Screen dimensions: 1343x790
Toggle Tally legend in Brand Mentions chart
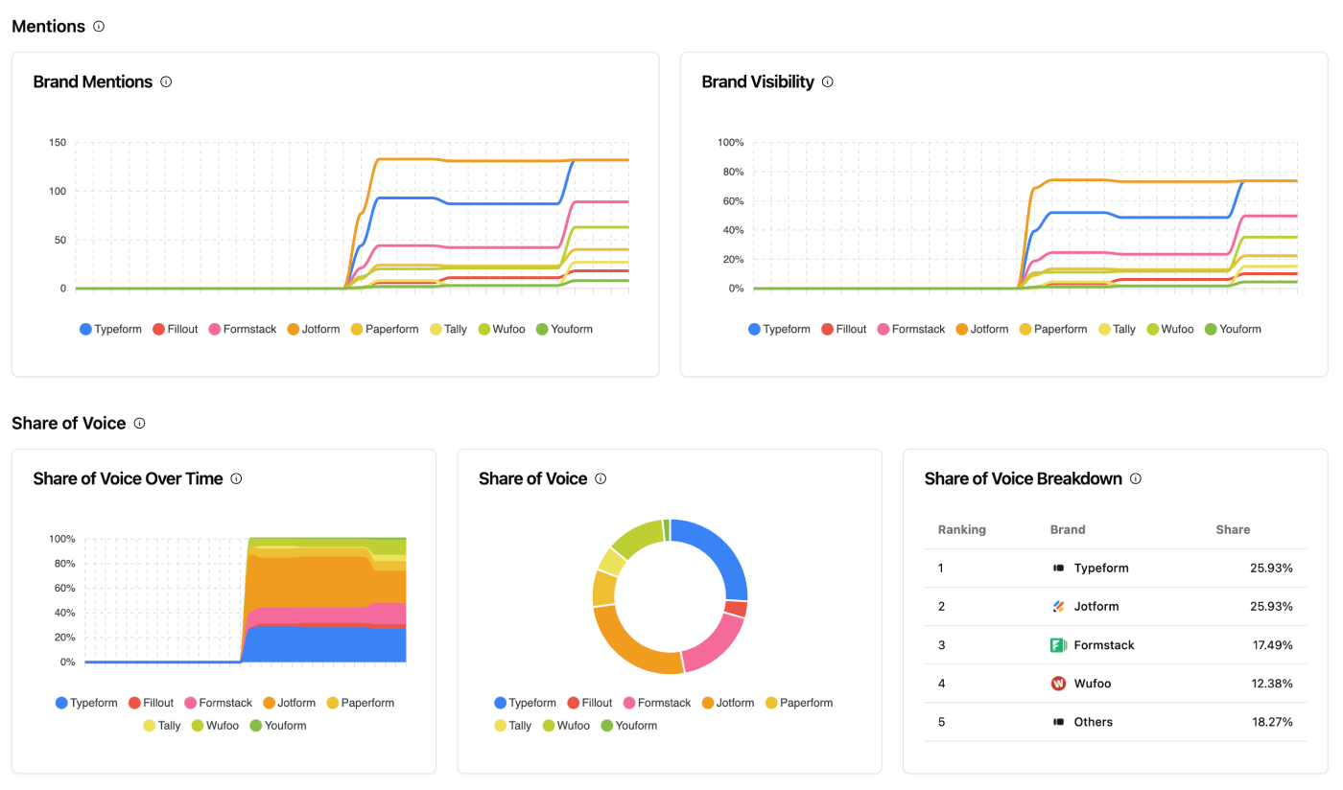[448, 330]
